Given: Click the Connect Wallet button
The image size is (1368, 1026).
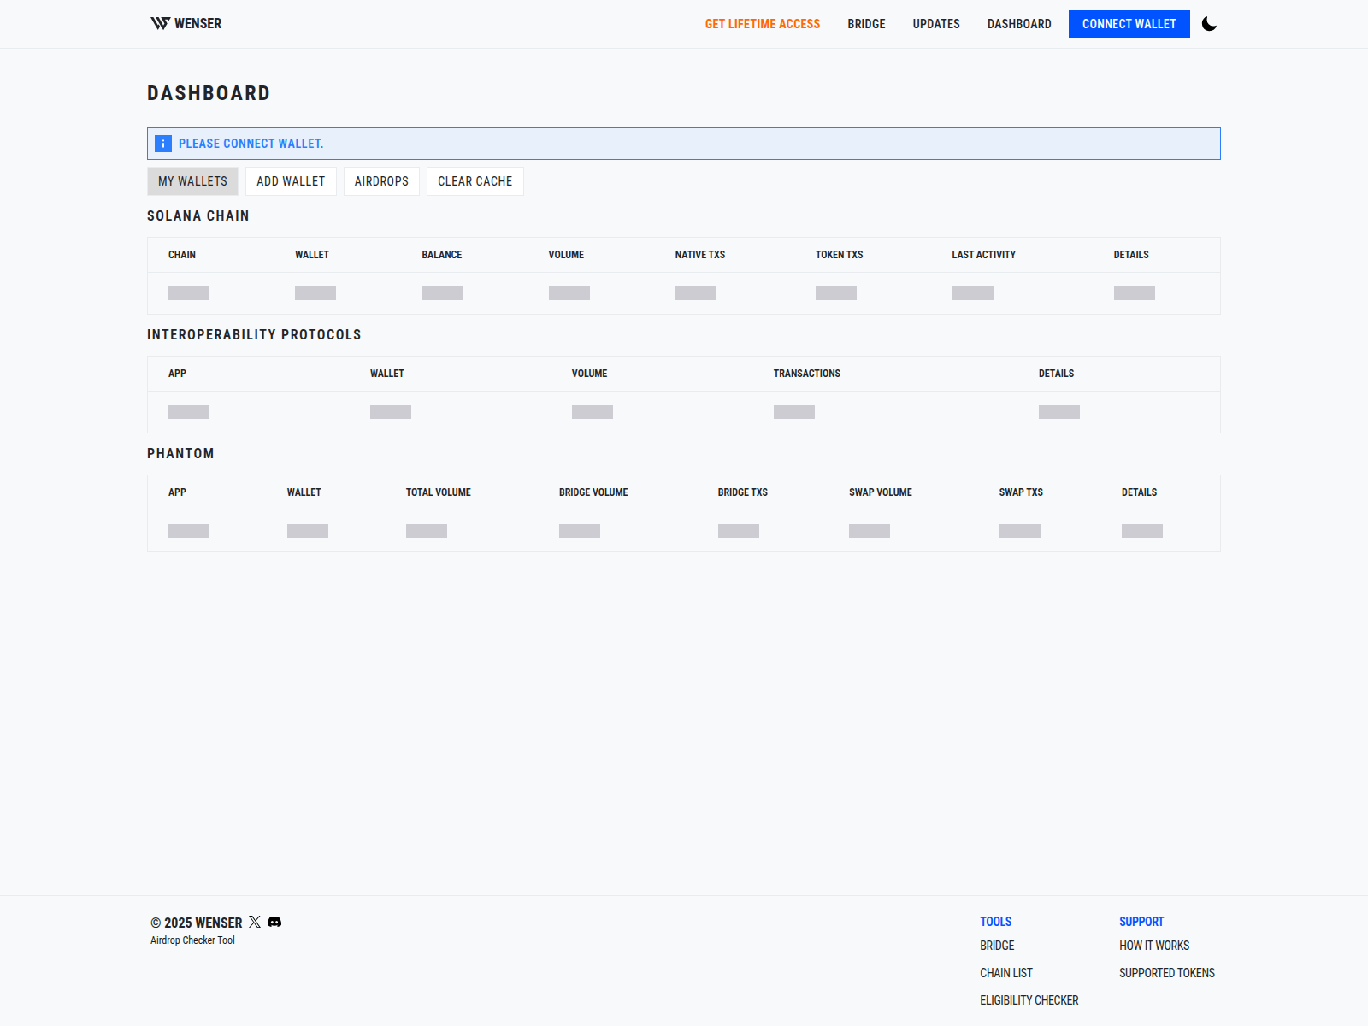Looking at the screenshot, I should coord(1129,24).
